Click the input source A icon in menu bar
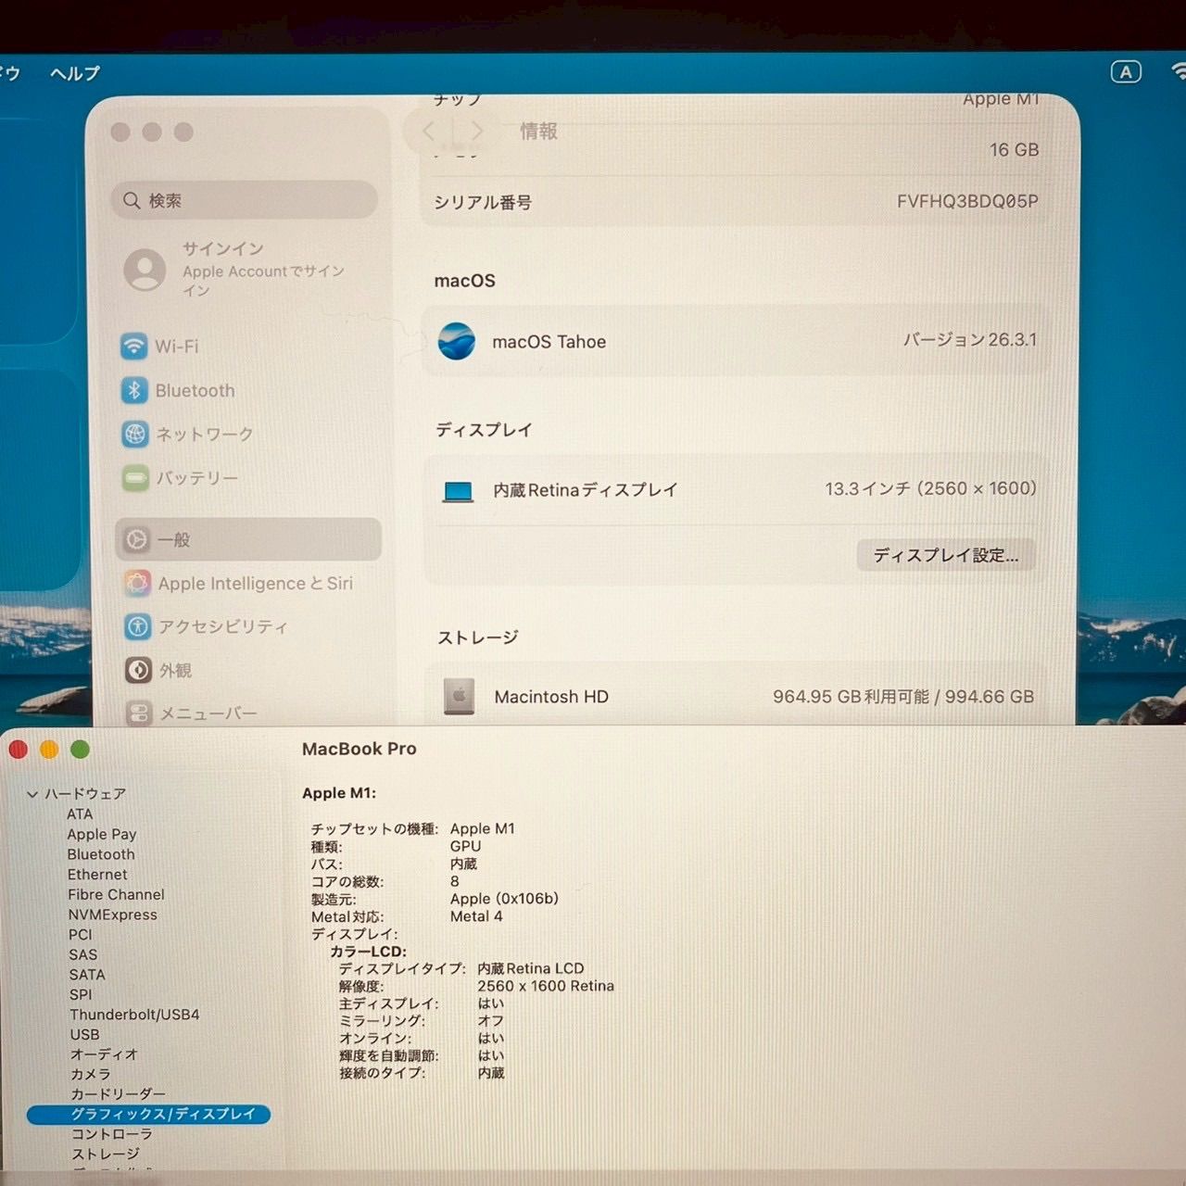 pyautogui.click(x=1126, y=72)
